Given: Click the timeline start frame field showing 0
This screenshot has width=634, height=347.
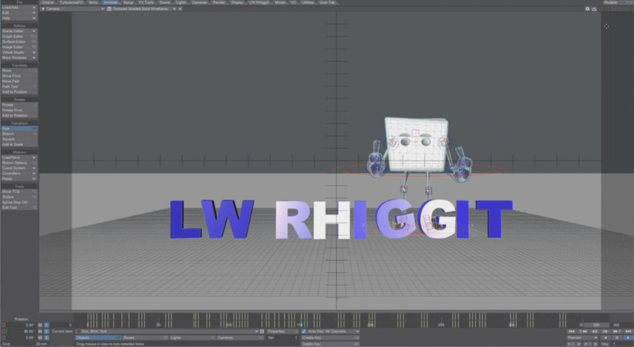Looking at the screenshot, I should click(62, 325).
